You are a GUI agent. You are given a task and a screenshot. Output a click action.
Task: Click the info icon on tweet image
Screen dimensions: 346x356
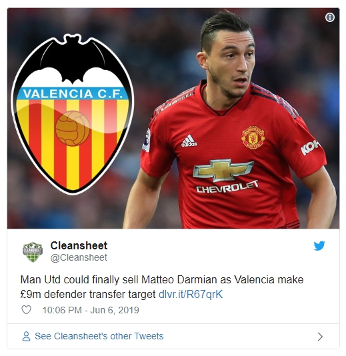329,17
